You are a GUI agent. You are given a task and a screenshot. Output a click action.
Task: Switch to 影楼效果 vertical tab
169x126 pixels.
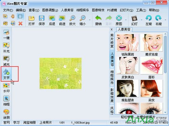point(112,95)
